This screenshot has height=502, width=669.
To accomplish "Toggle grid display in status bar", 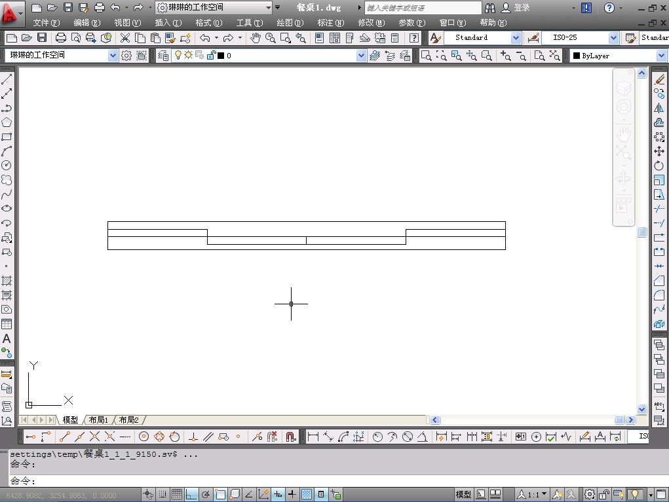I will [177, 495].
